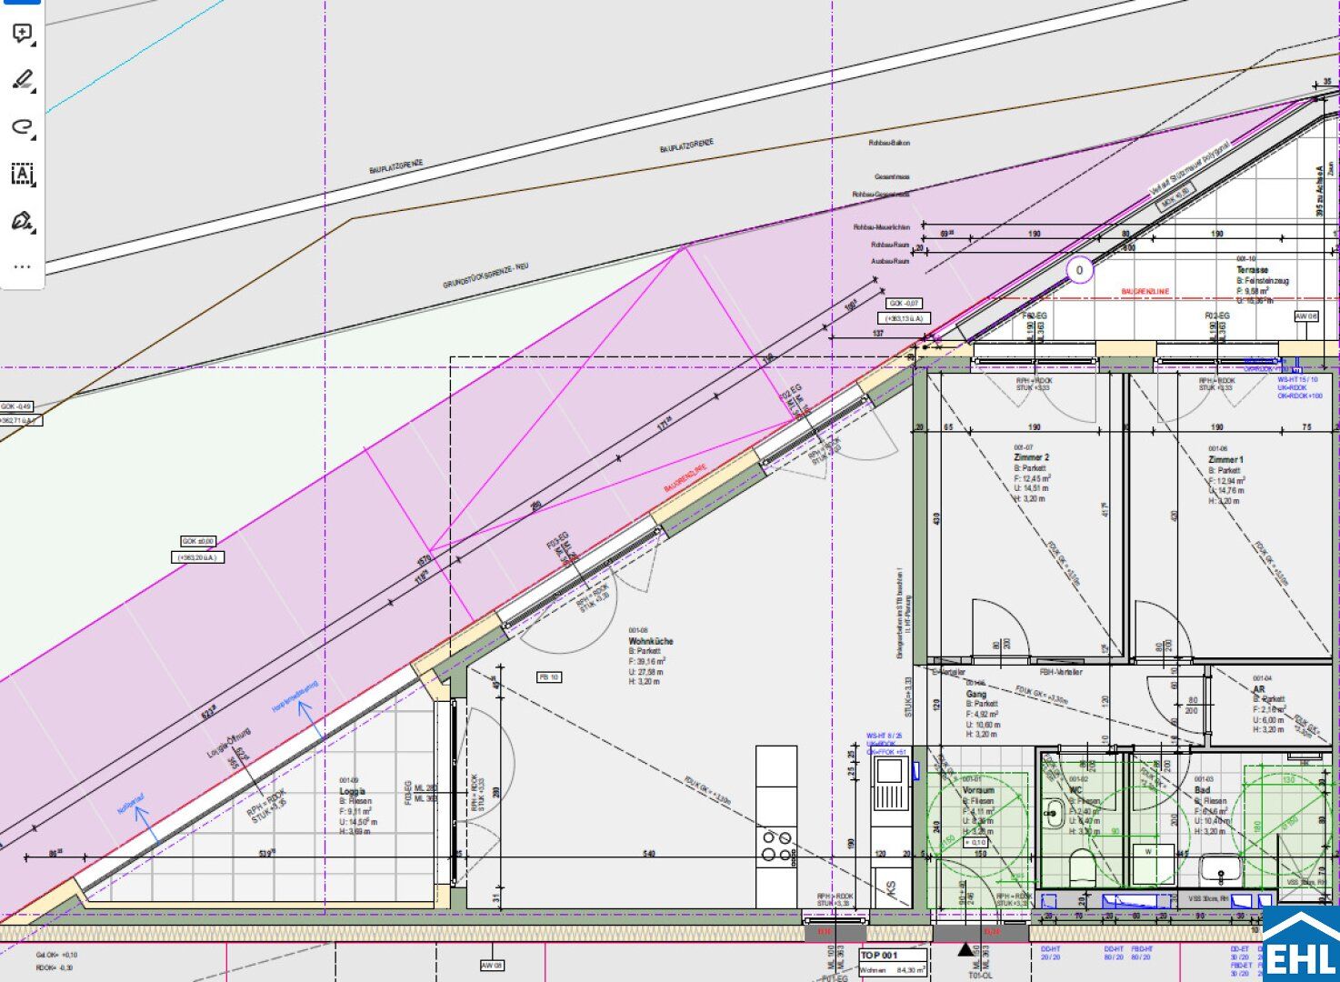Select the Text Box tool
The image size is (1340, 982).
[x=22, y=175]
